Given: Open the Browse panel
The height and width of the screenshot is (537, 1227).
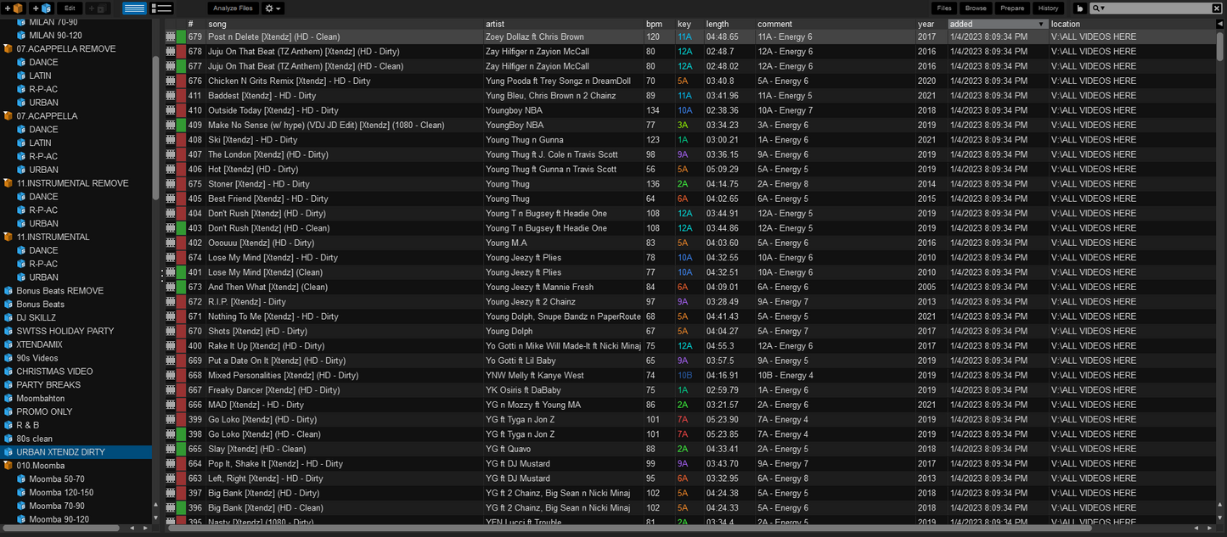Looking at the screenshot, I should [x=976, y=8].
